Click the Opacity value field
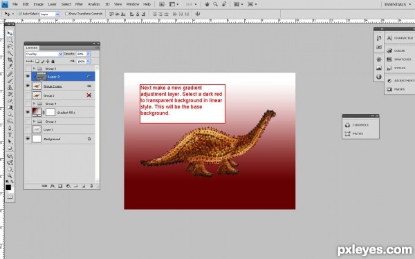The image size is (415, 259). pyautogui.click(x=81, y=54)
